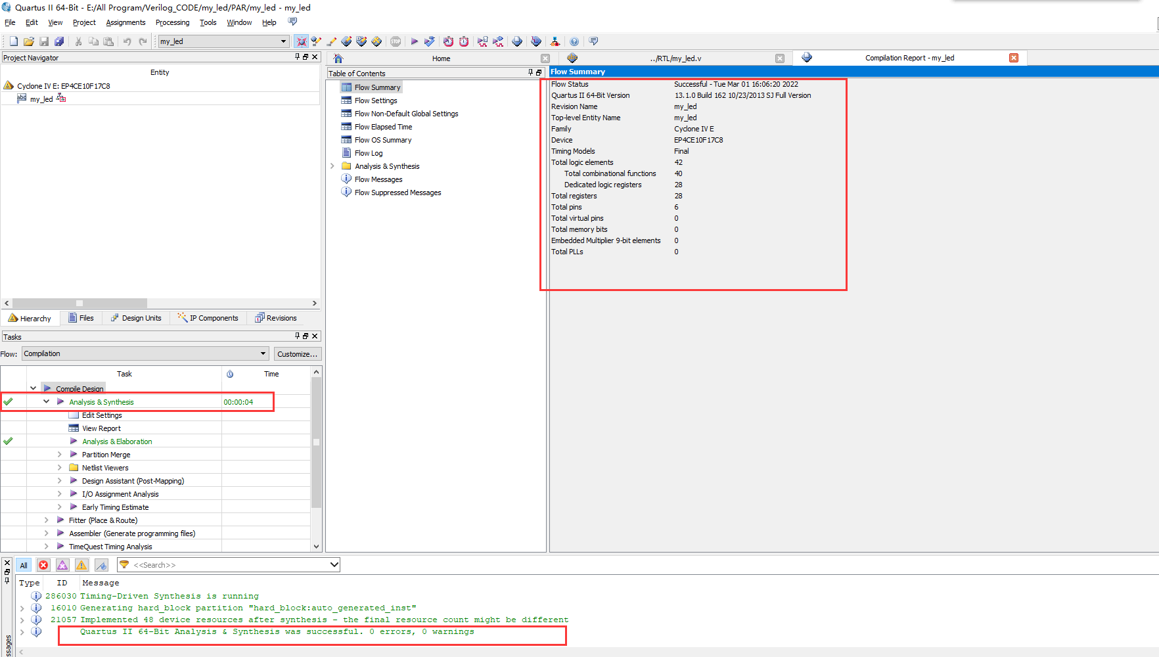Pin the Table of Contents panel

pos(531,73)
